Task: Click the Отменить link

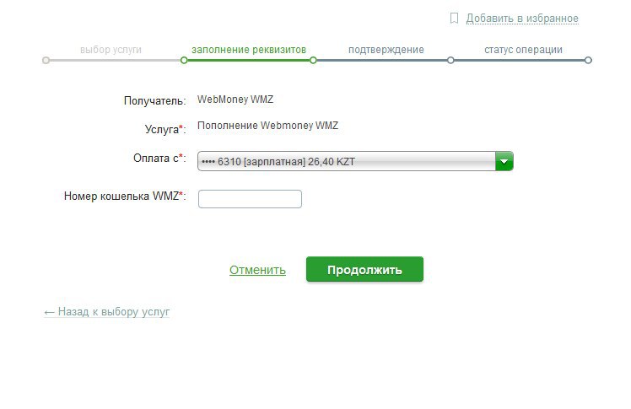Action: (x=257, y=270)
